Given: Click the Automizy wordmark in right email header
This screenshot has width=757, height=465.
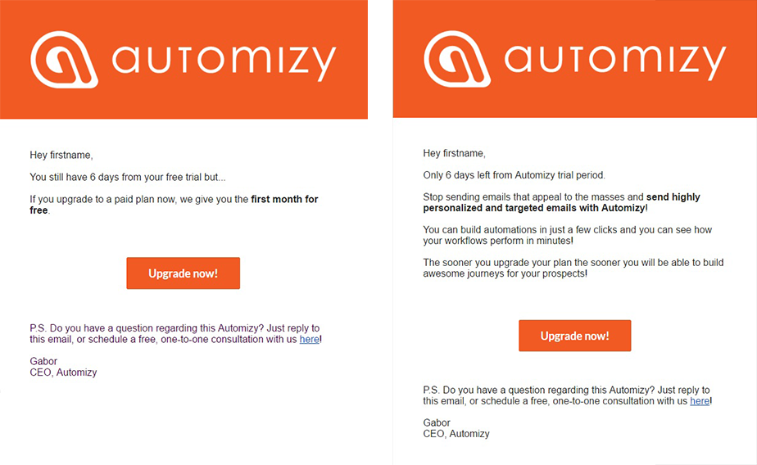Looking at the screenshot, I should (615, 61).
